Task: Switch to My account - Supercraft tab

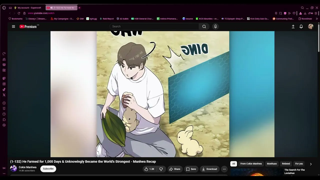Action: (27, 8)
